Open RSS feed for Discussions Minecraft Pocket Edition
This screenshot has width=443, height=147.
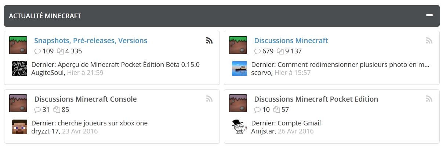429,99
